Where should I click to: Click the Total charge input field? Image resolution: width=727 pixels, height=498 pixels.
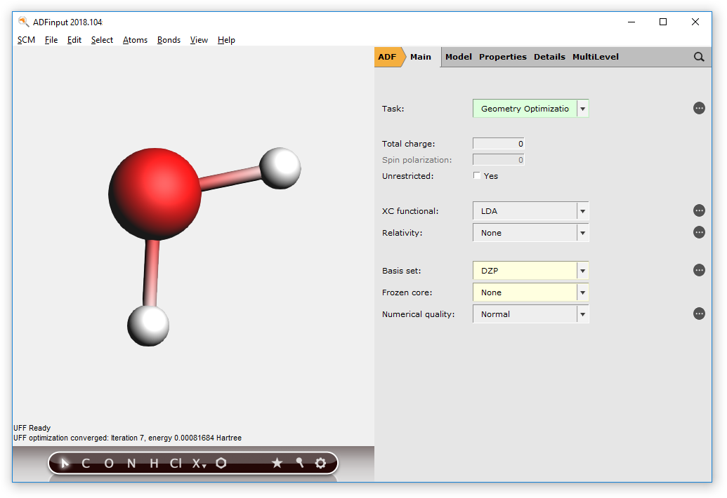pos(499,144)
